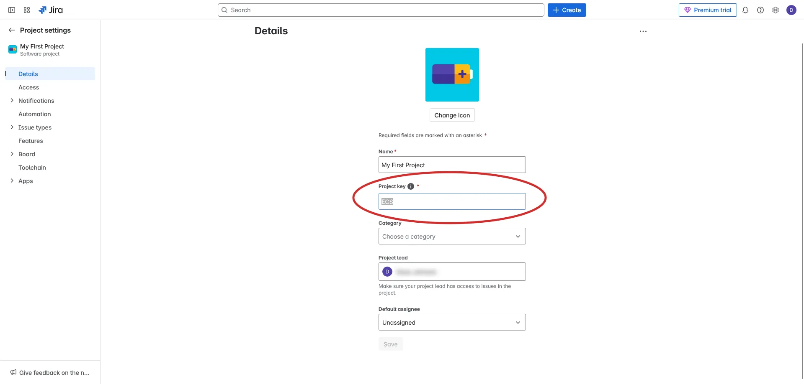
Task: Open the user profile avatar
Action: 791,10
